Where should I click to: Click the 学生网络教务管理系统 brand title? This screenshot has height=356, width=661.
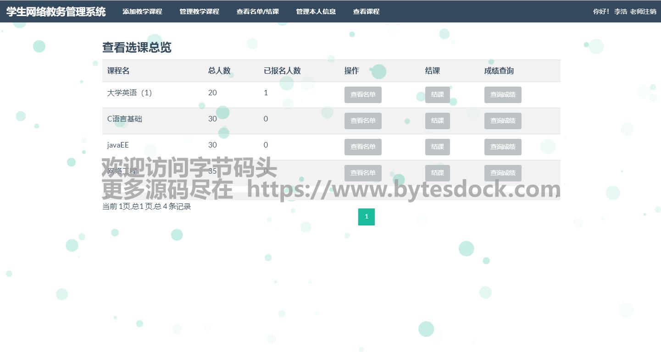click(56, 11)
